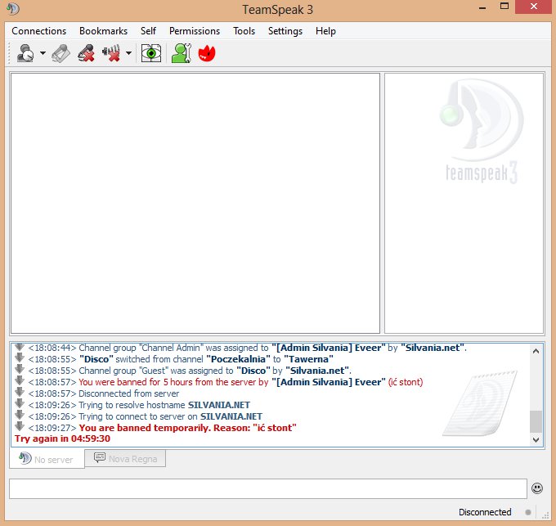Image resolution: width=556 pixels, height=526 pixels.
Task: Click the "Poczekalnia" channel name in log
Action: [x=238, y=359]
